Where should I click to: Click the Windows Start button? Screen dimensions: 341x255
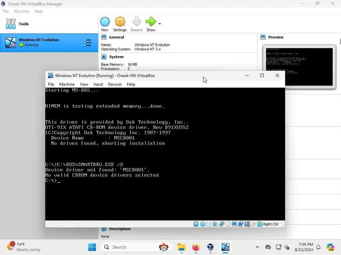click(92, 247)
